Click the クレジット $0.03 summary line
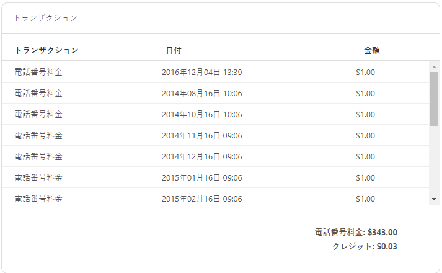 [365, 246]
